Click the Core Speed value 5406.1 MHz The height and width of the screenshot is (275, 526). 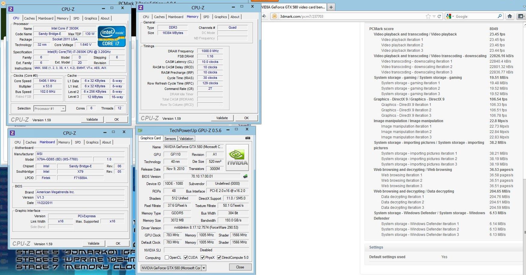48,81
